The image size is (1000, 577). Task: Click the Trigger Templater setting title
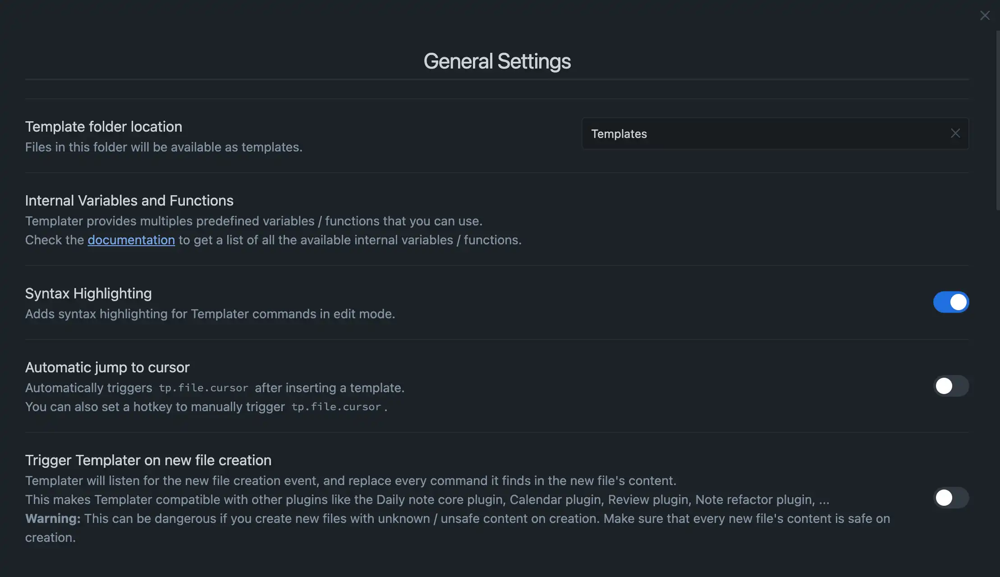[148, 460]
